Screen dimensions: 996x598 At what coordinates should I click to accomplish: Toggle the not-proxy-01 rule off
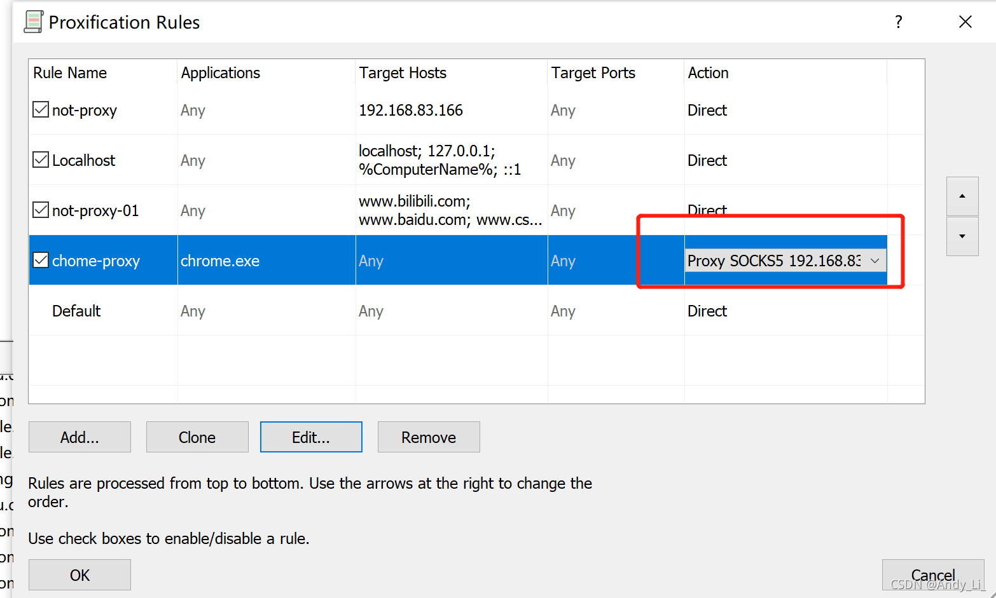40,210
